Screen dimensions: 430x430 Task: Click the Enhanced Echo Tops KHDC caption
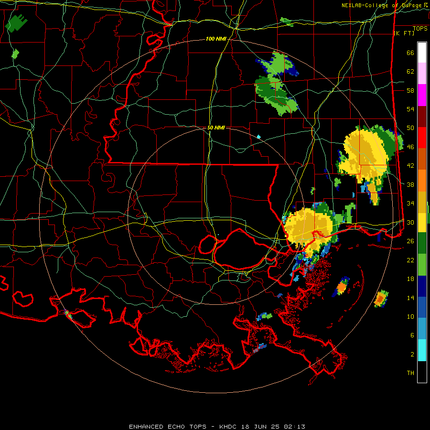(217, 427)
